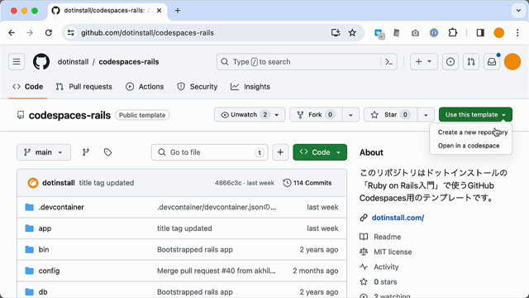Open the green Code dropdown
529x298 pixels.
tap(320, 152)
